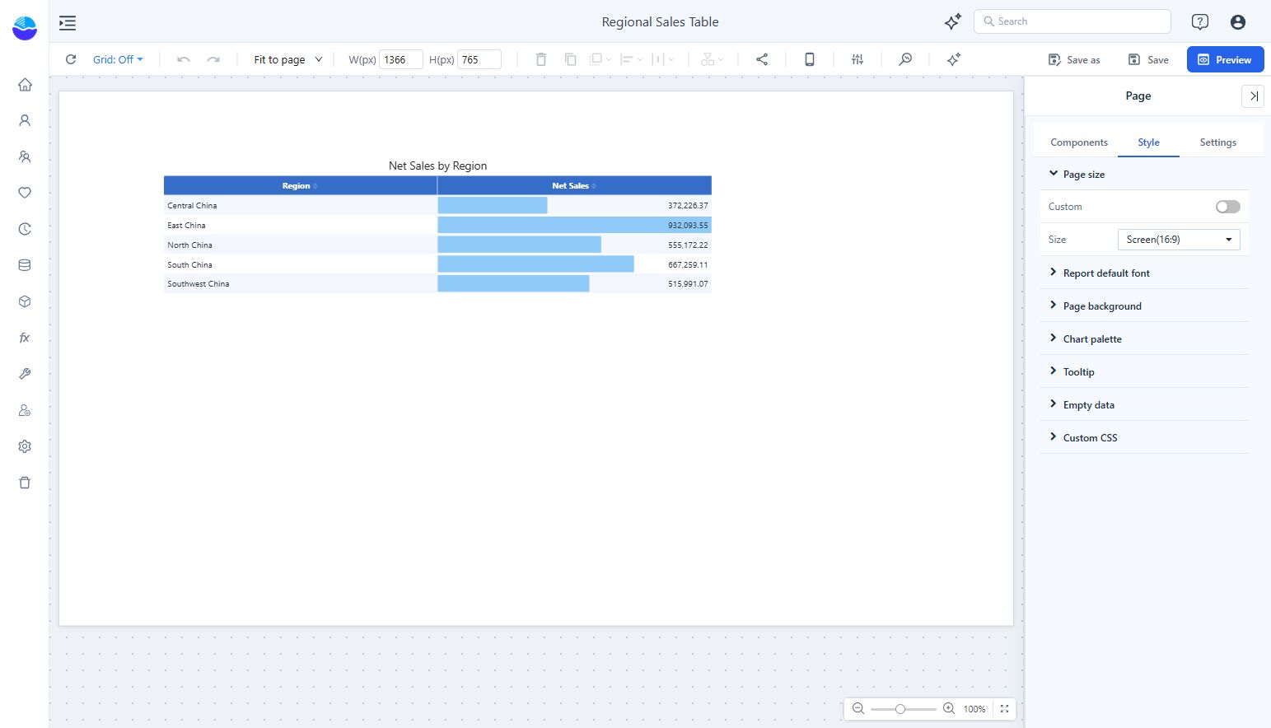Open the Home icon in sidebar

pyautogui.click(x=25, y=84)
